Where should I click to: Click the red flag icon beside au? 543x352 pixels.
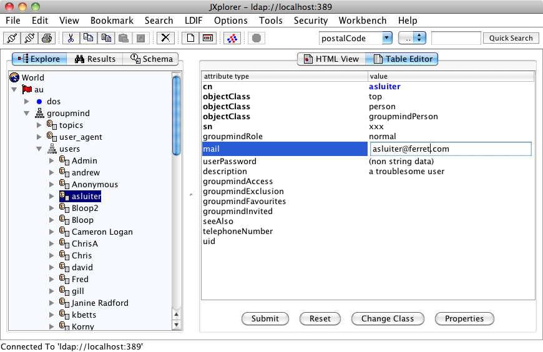coord(27,89)
